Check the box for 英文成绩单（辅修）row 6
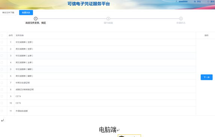 (2, 76)
